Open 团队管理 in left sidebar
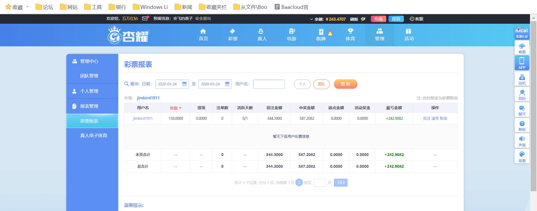 click(x=89, y=76)
